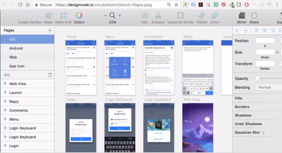The height and width of the screenshot is (153, 282).
Task: Click the Vectorize Stroke tool
Action: pyautogui.click(x=180, y=18)
